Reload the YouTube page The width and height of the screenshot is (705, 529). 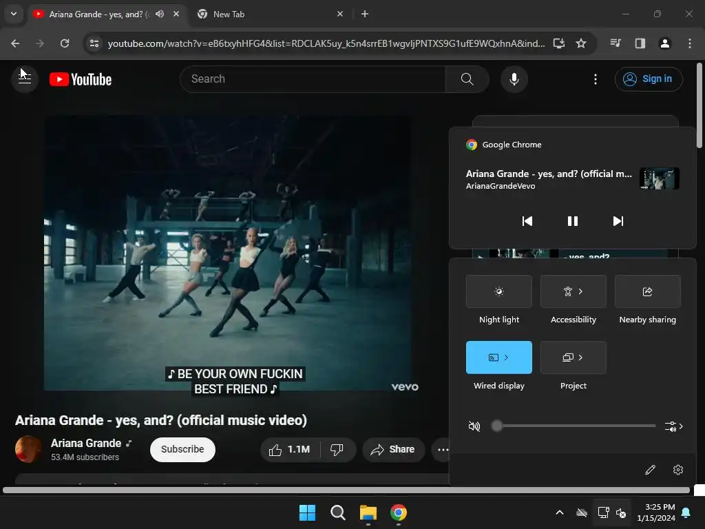[65, 43]
